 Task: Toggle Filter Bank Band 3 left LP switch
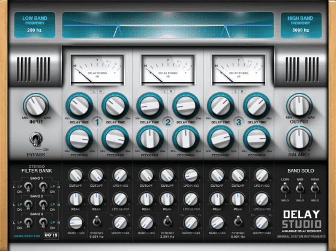coord(28,223)
